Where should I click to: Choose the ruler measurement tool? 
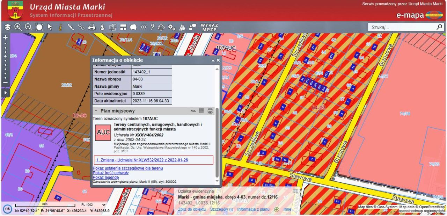point(71,27)
